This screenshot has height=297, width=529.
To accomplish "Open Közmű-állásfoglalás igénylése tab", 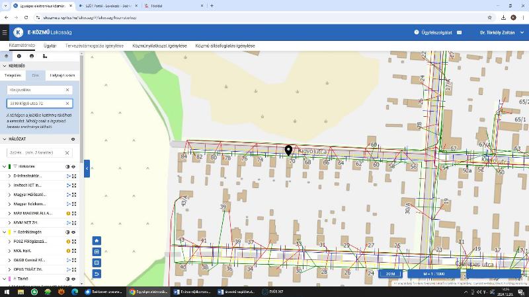I will coord(225,46).
